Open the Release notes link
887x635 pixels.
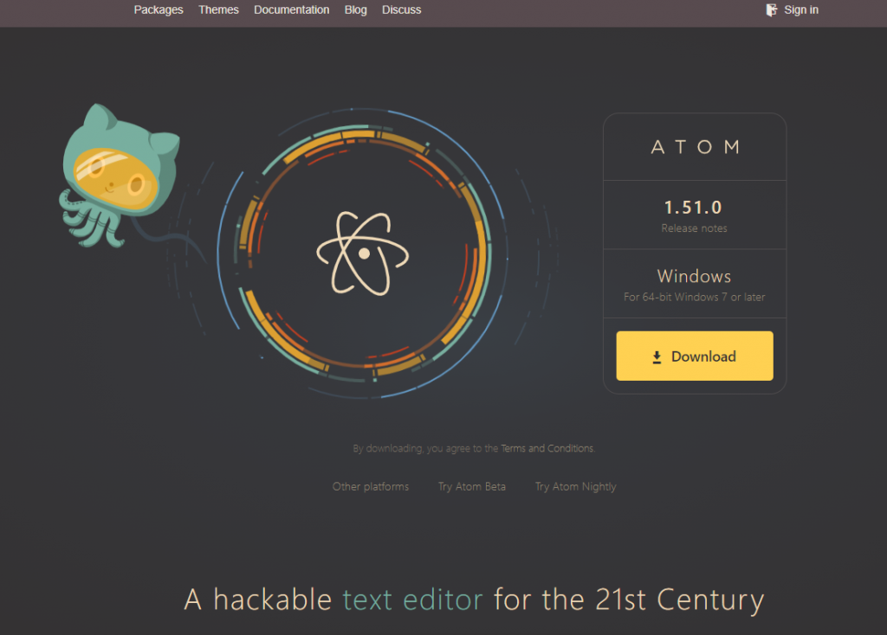(x=694, y=228)
